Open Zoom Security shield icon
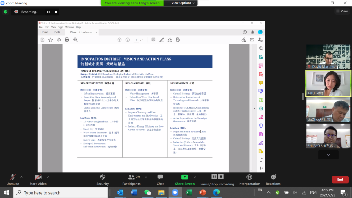 pyautogui.click(x=102, y=177)
